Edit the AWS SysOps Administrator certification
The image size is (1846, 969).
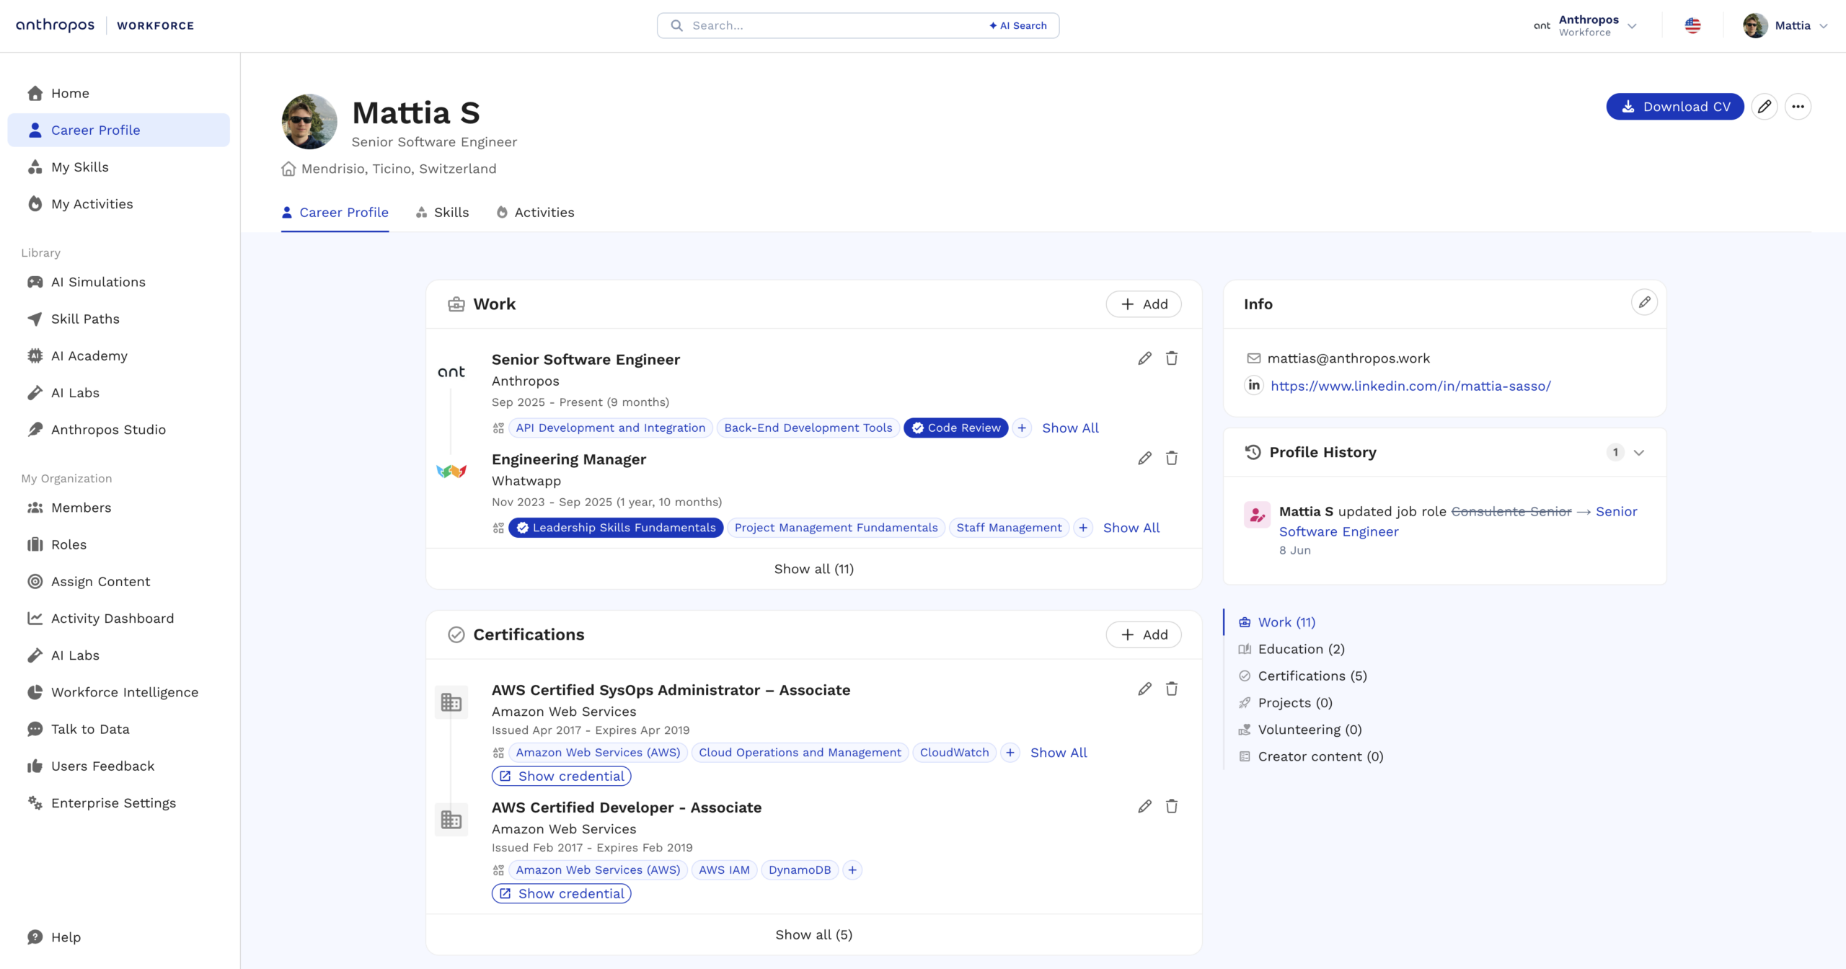click(1144, 689)
